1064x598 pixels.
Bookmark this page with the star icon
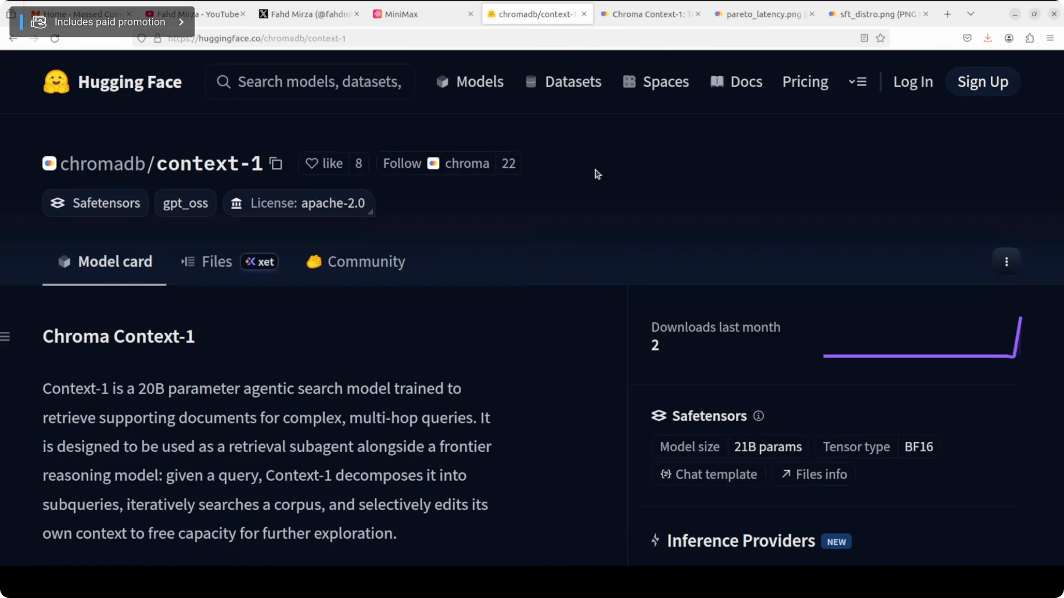(881, 38)
